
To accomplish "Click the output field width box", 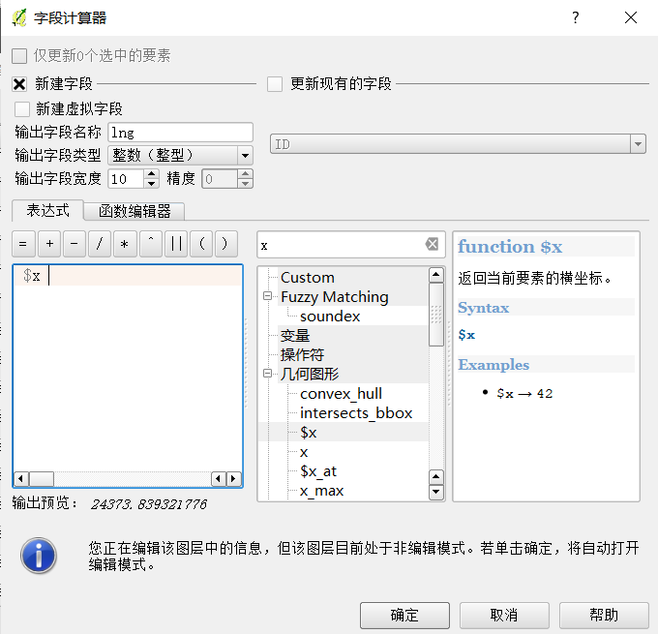I will click(x=127, y=179).
